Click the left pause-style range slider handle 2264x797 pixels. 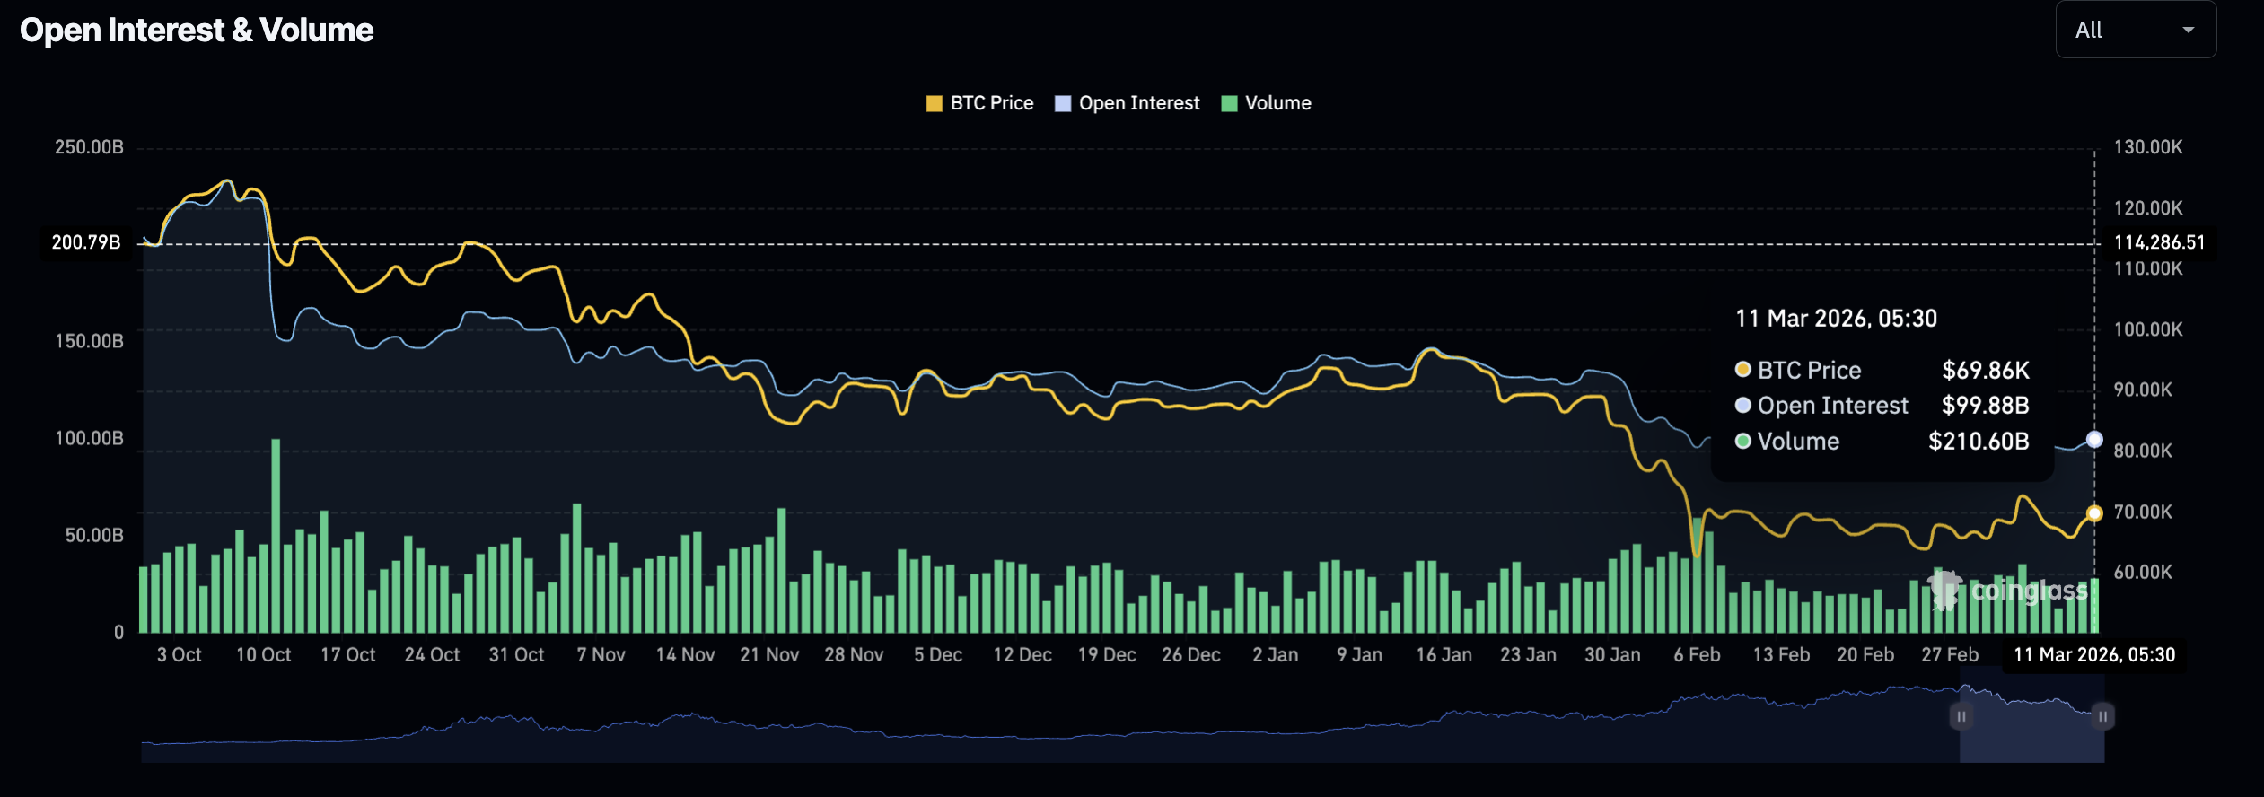click(x=1961, y=716)
